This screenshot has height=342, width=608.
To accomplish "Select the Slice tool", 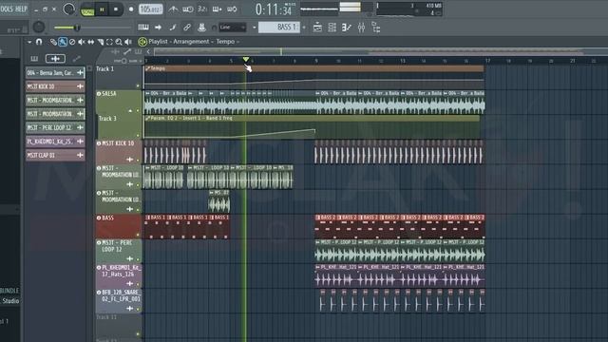I will [101, 42].
